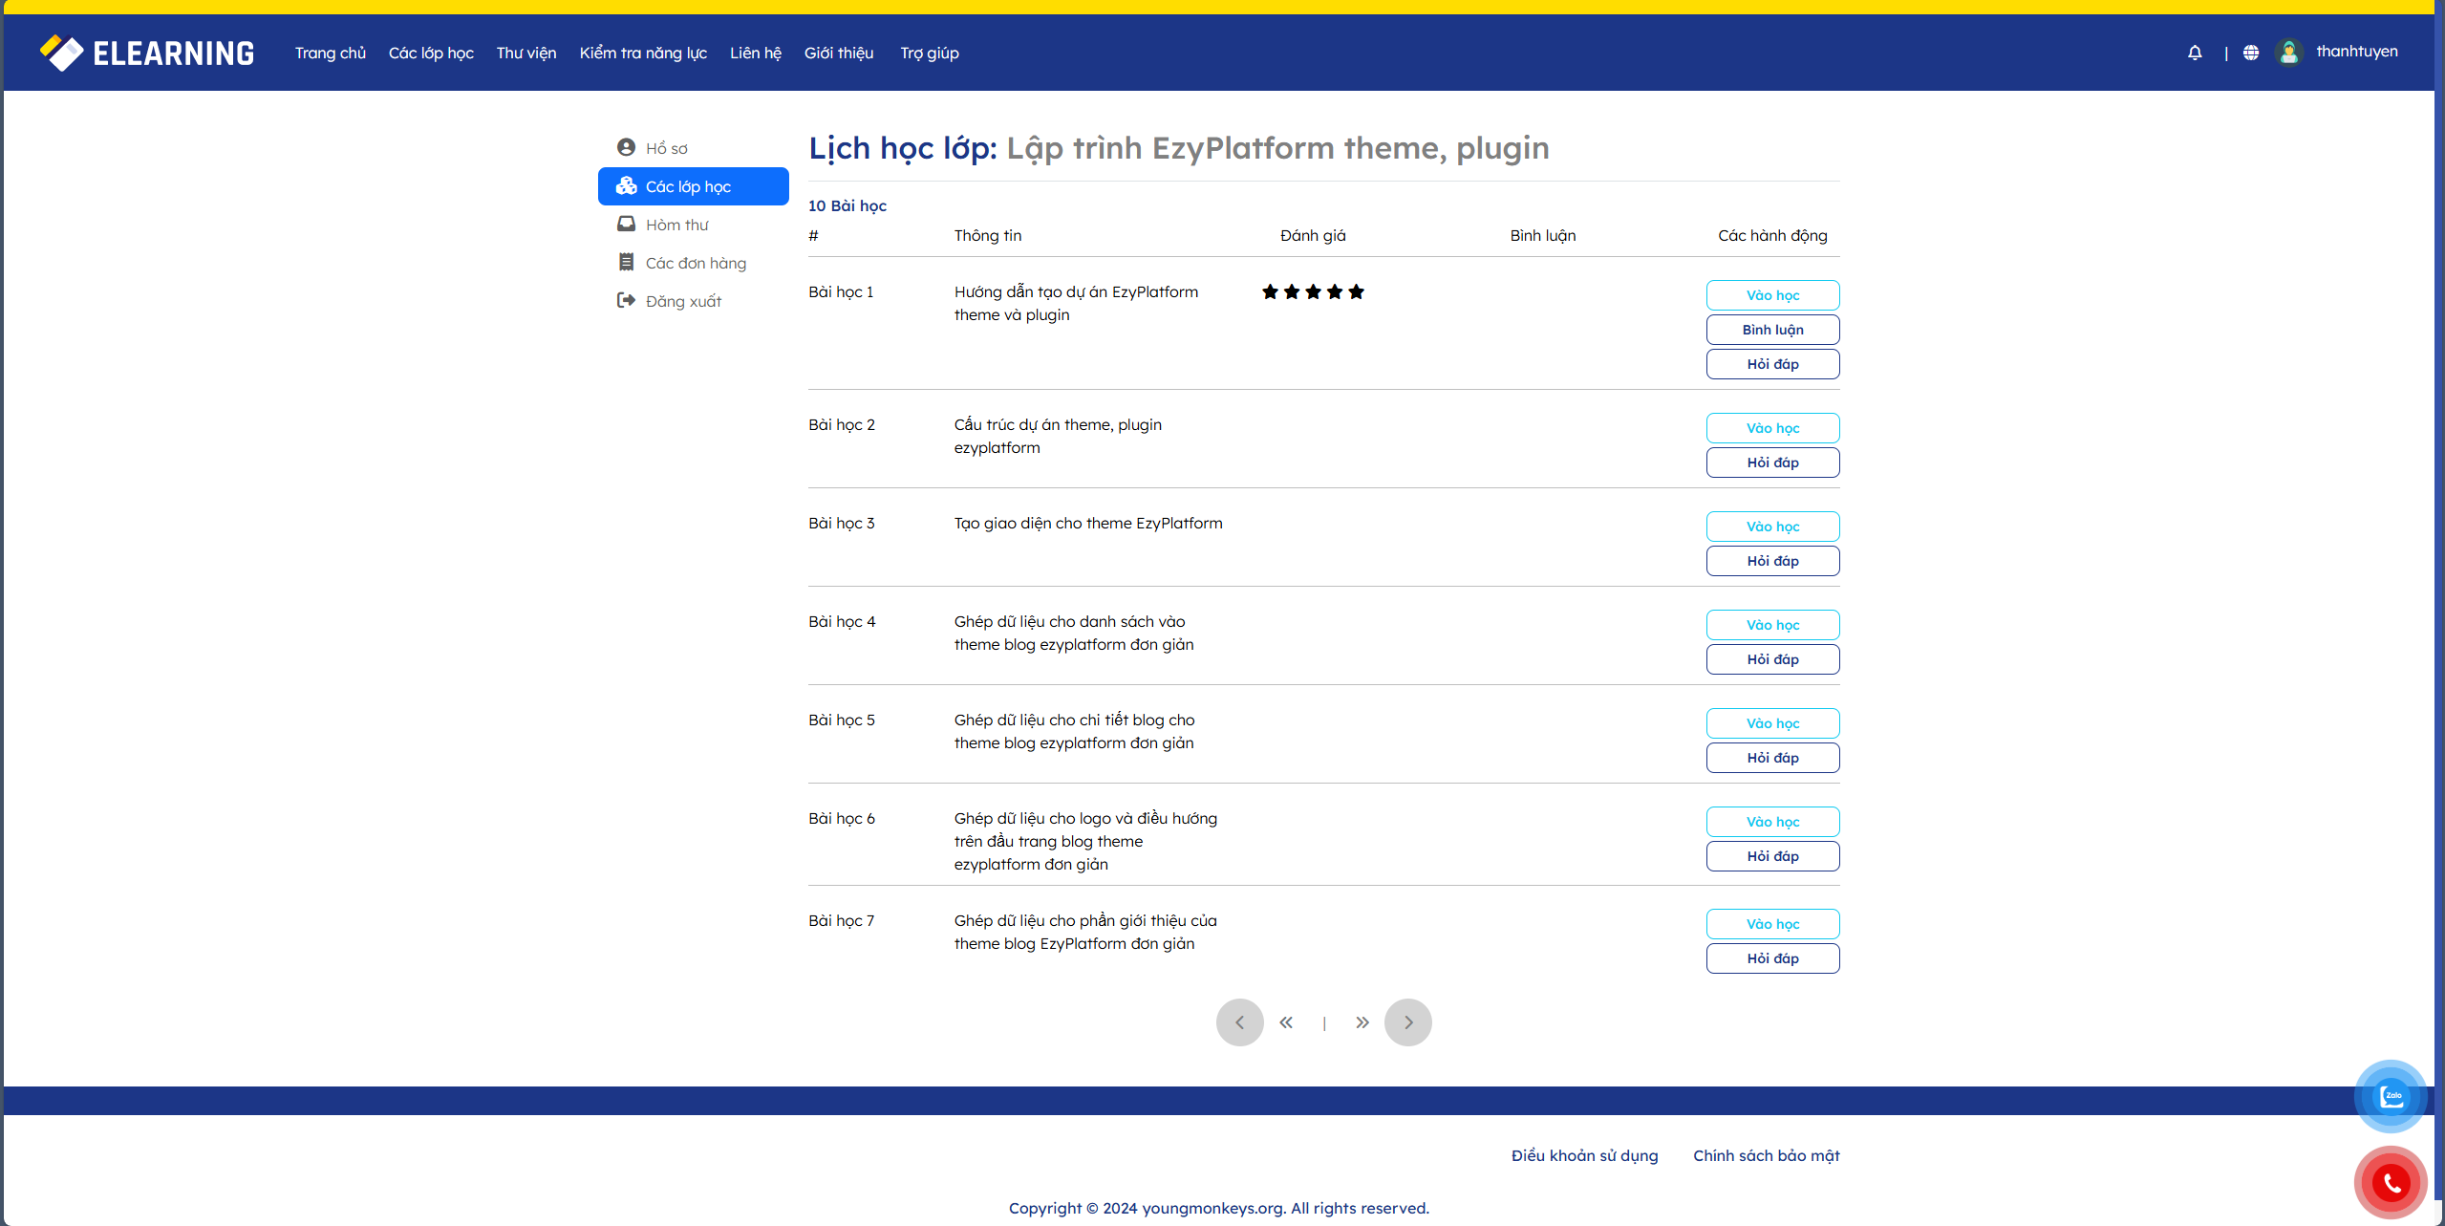Select Hòm thư in sidebar
2445x1226 pixels.
pyautogui.click(x=676, y=225)
